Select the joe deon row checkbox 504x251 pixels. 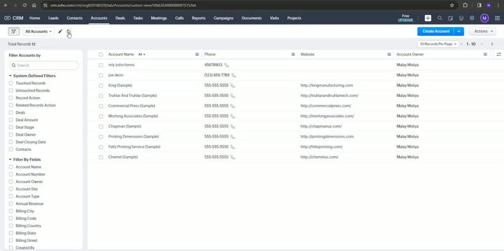[101, 75]
